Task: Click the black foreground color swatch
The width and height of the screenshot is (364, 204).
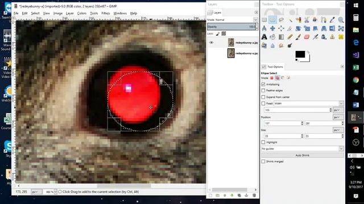Action: [x=300, y=54]
